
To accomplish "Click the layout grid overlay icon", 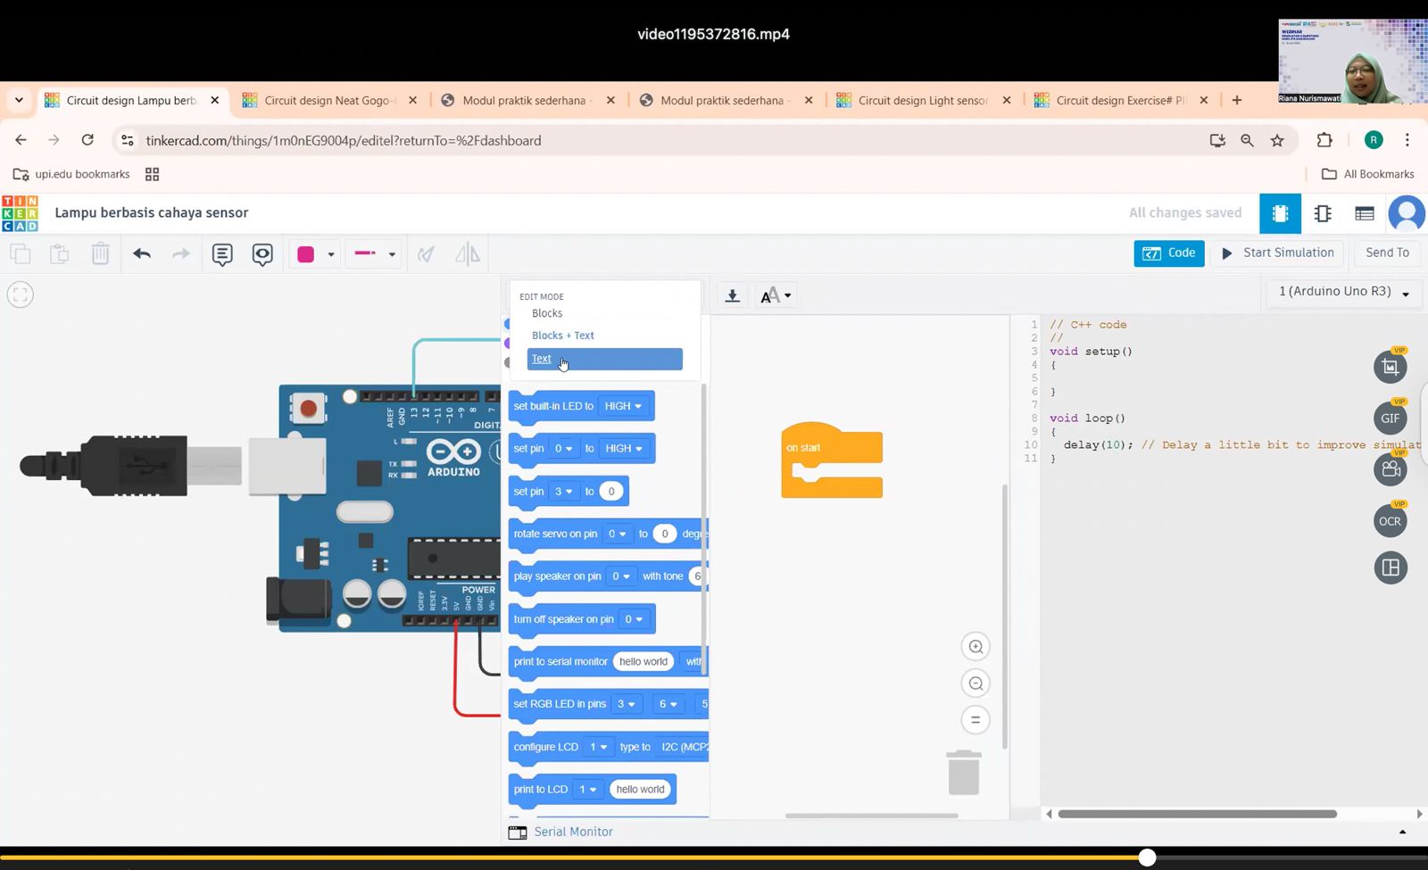I will [x=1391, y=568].
